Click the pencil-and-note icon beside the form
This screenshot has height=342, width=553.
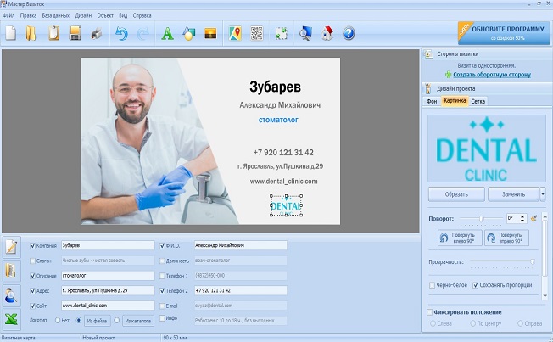[x=11, y=247]
